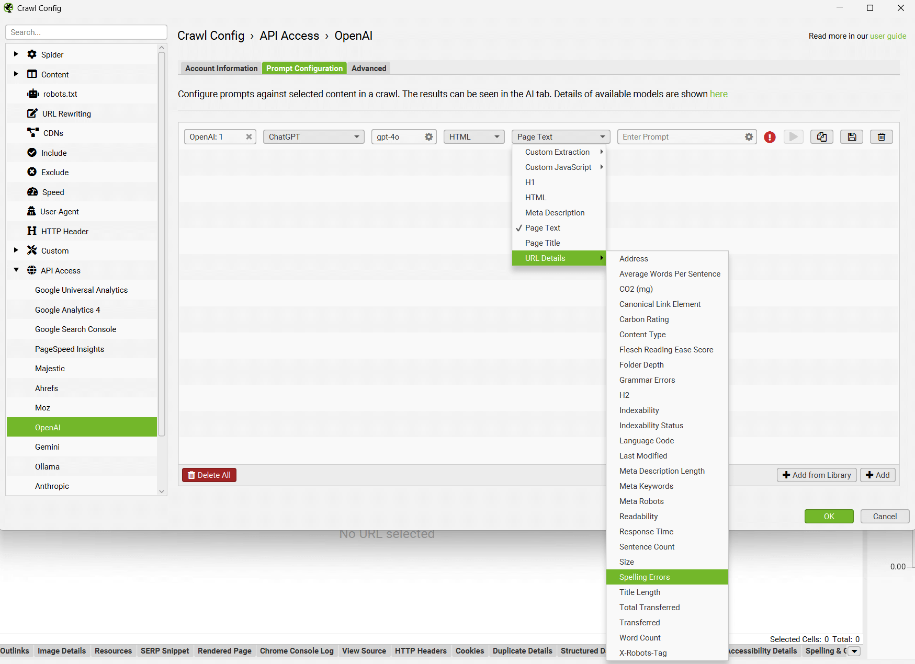915x664 pixels.
Task: Click the gear icon beside gpt-4o
Action: (428, 137)
